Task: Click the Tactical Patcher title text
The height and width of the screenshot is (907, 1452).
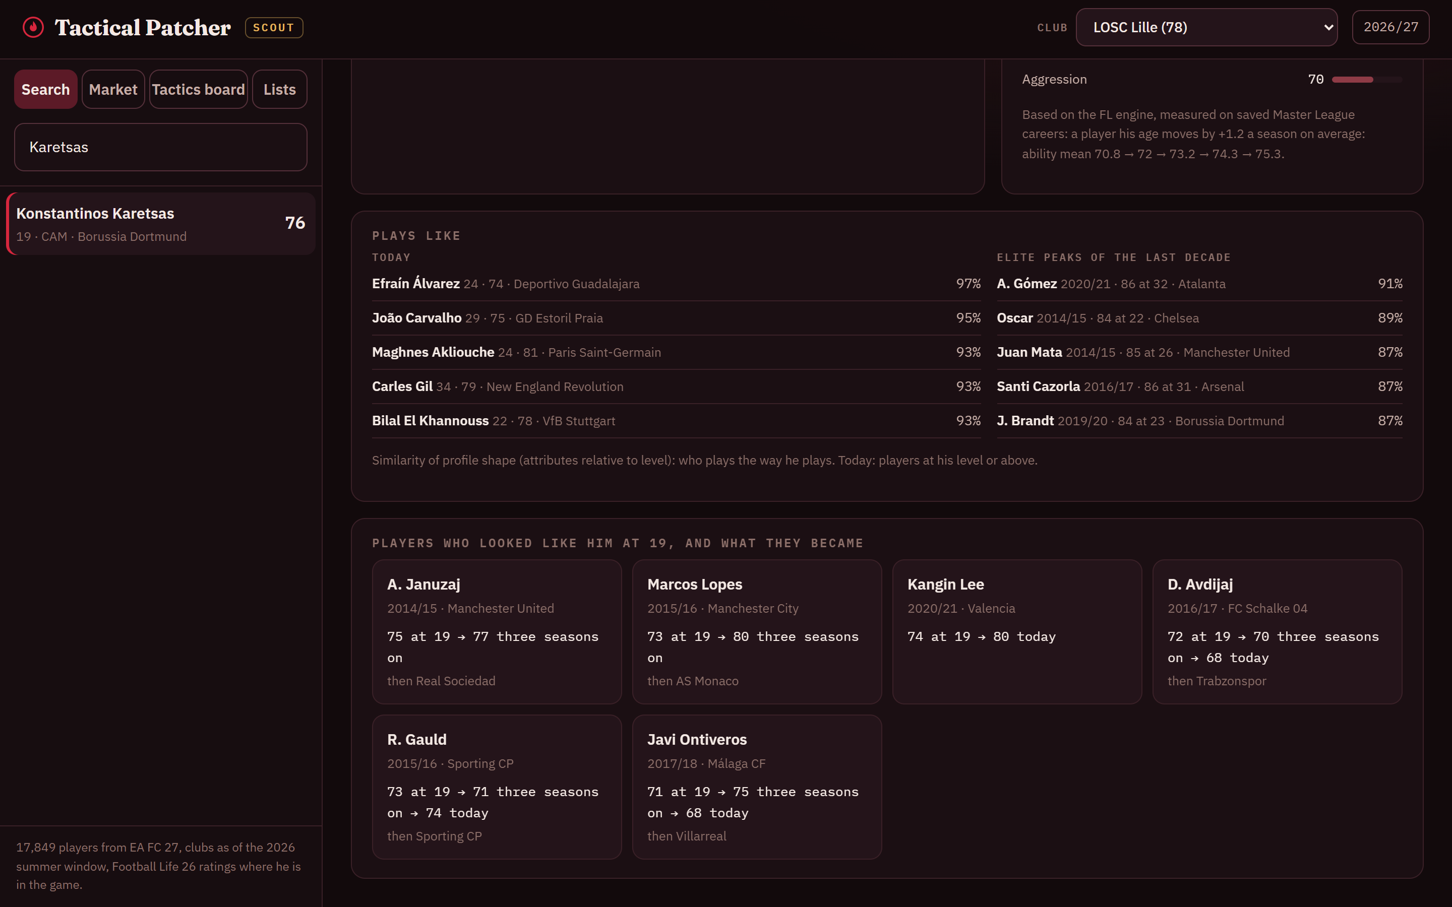Action: 143,28
